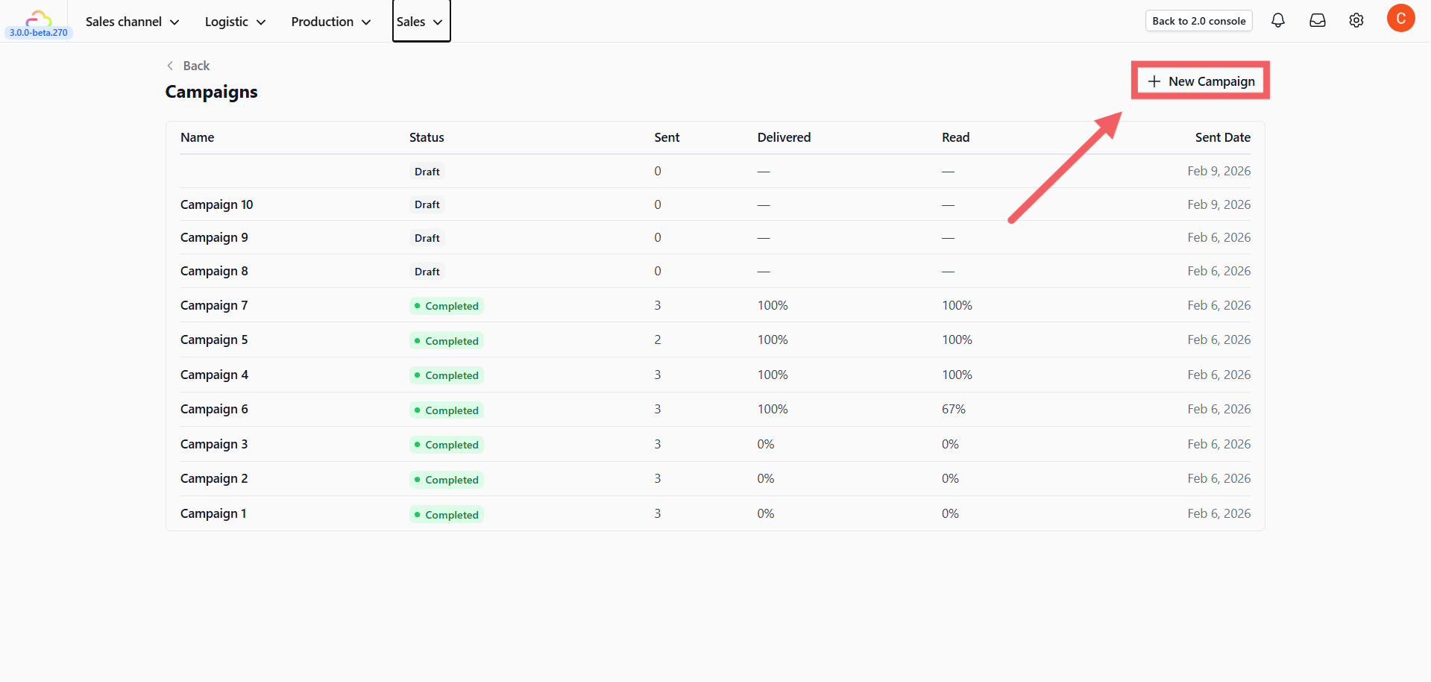
Task: Click Completed badge for Campaign 5
Action: pyautogui.click(x=447, y=341)
